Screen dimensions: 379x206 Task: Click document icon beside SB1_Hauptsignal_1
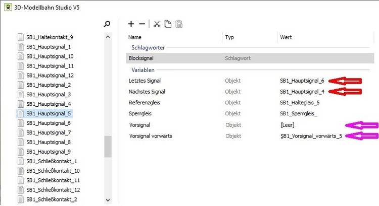[21, 47]
